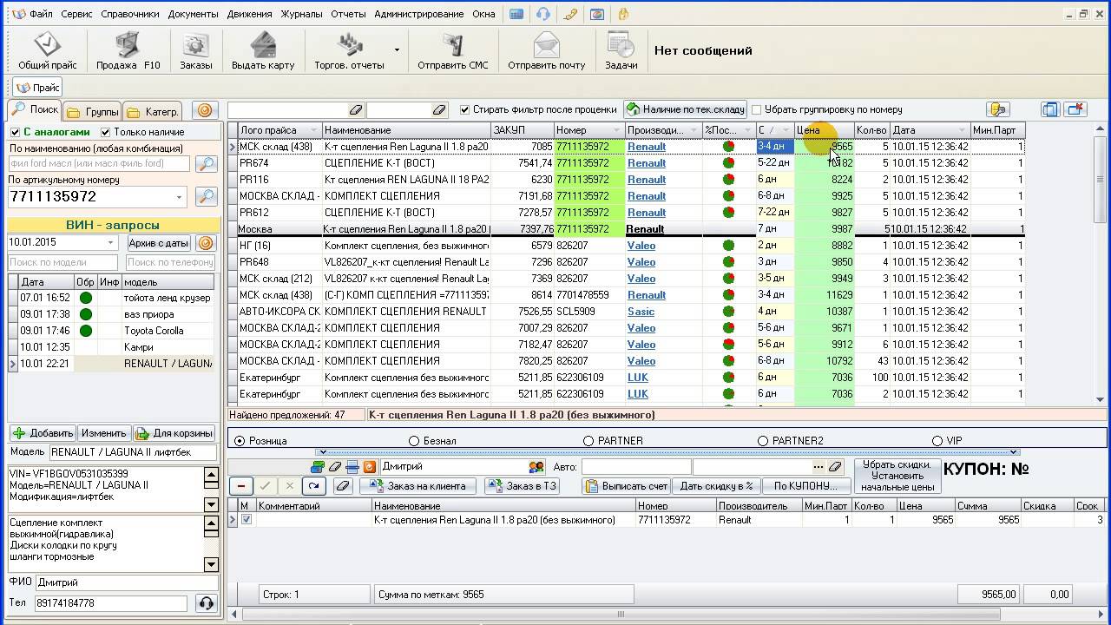
Task: Select Розница price radio button
Action: (x=240, y=441)
